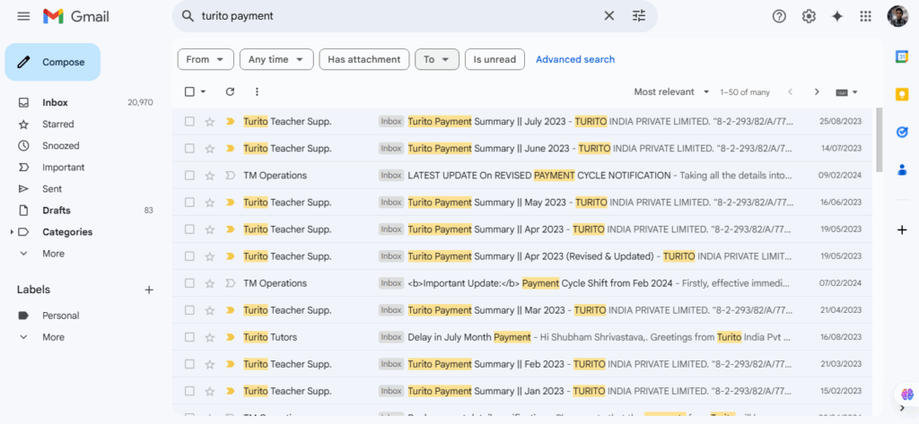Open Google Calendar side panel icon
This screenshot has height=424, width=919.
pos(902,56)
